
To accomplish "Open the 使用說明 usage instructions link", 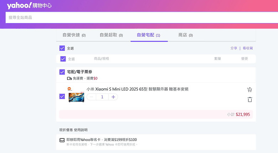I will click(x=81, y=130).
